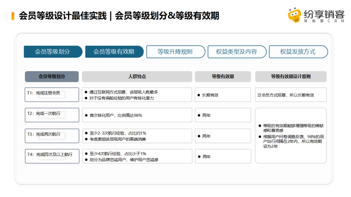Click the T3 完成两次航行 cell

51,136
